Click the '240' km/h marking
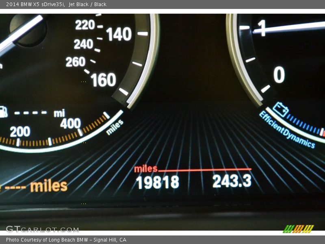The image size is (325, 244). [84, 44]
